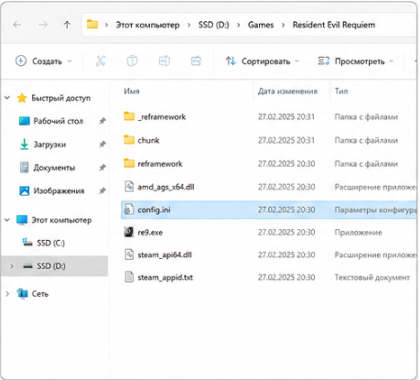This screenshot has width=420, height=380.
Task: Sort by the Тип column header
Action: [x=341, y=91]
